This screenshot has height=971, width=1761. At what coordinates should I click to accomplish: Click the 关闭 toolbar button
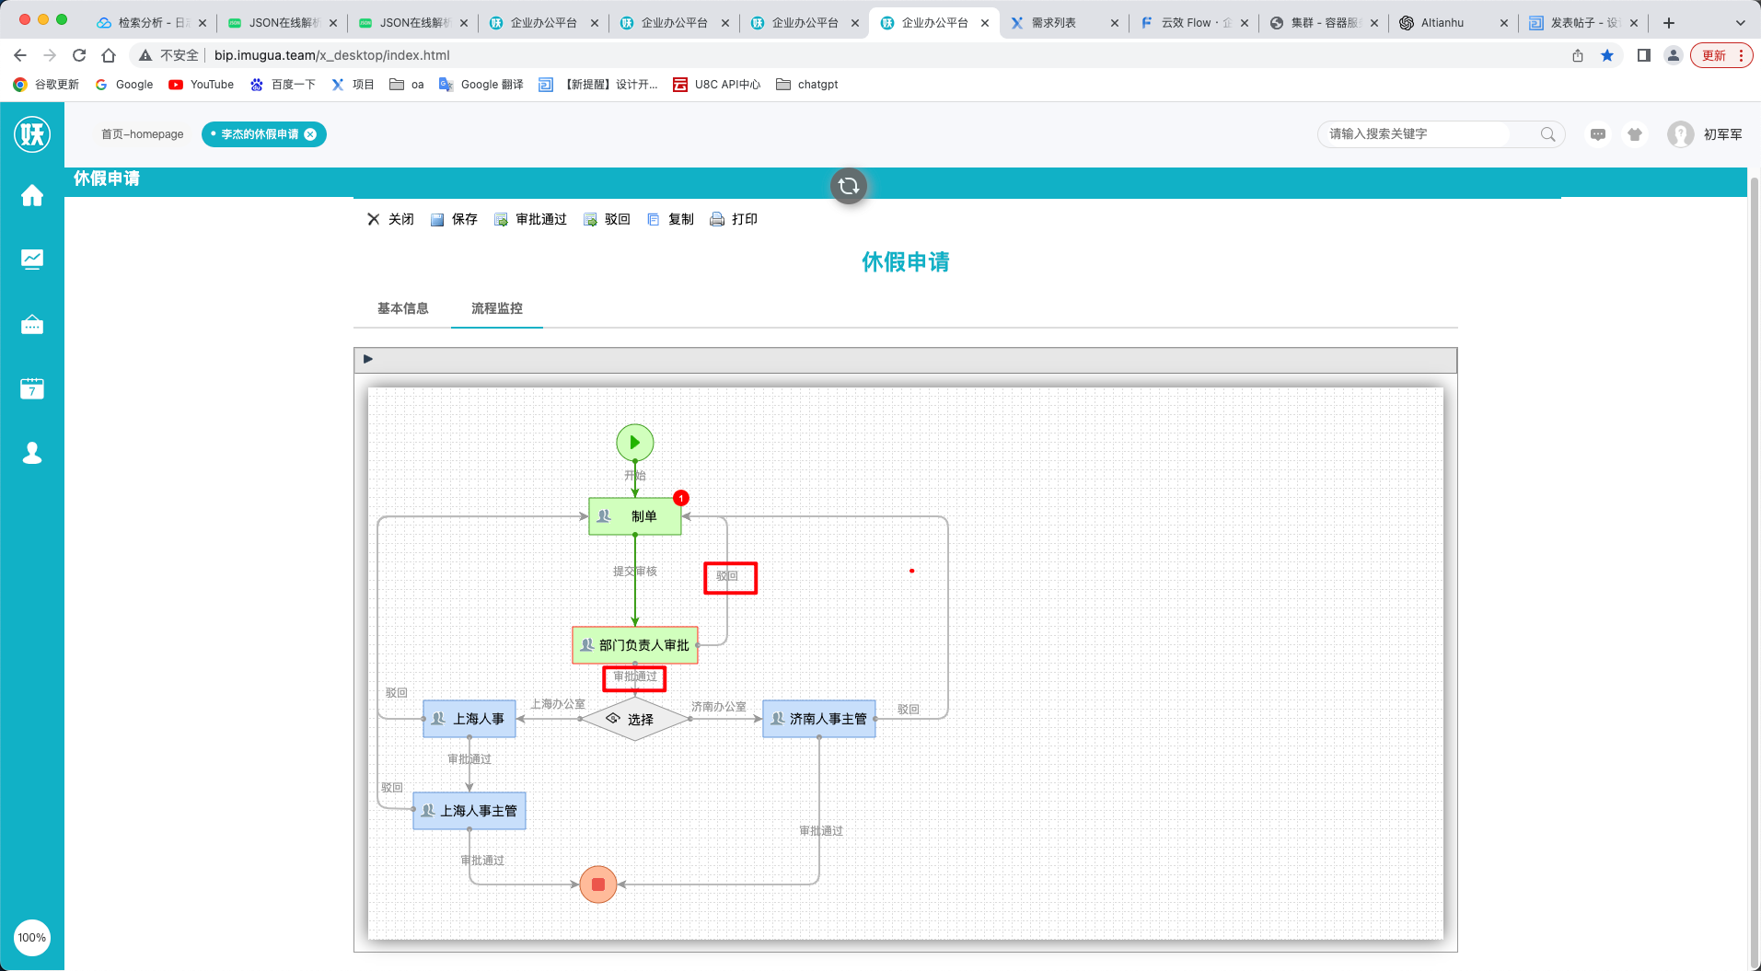(390, 219)
